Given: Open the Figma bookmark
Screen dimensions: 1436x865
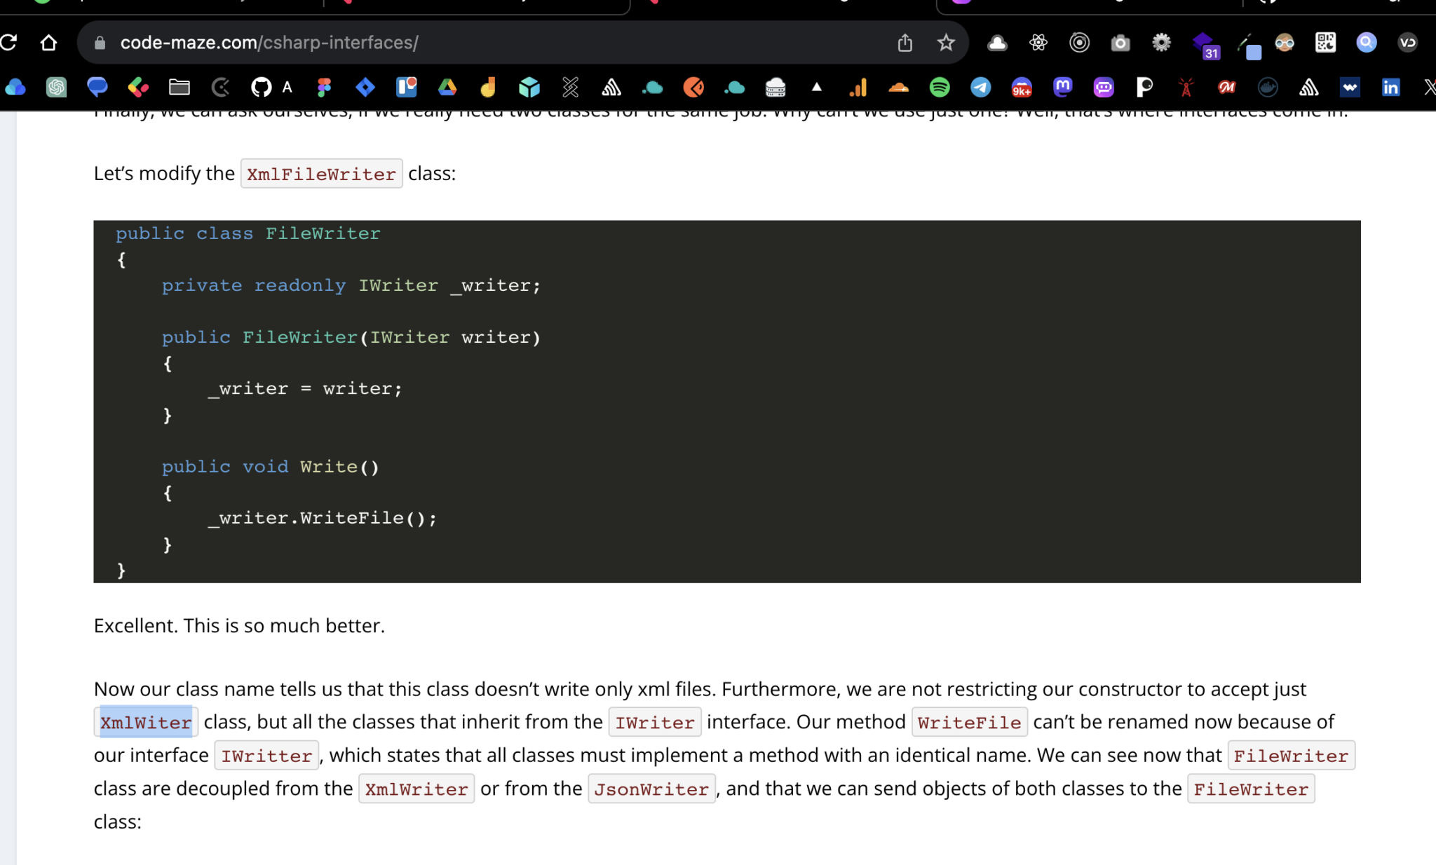Looking at the screenshot, I should pos(324,88).
